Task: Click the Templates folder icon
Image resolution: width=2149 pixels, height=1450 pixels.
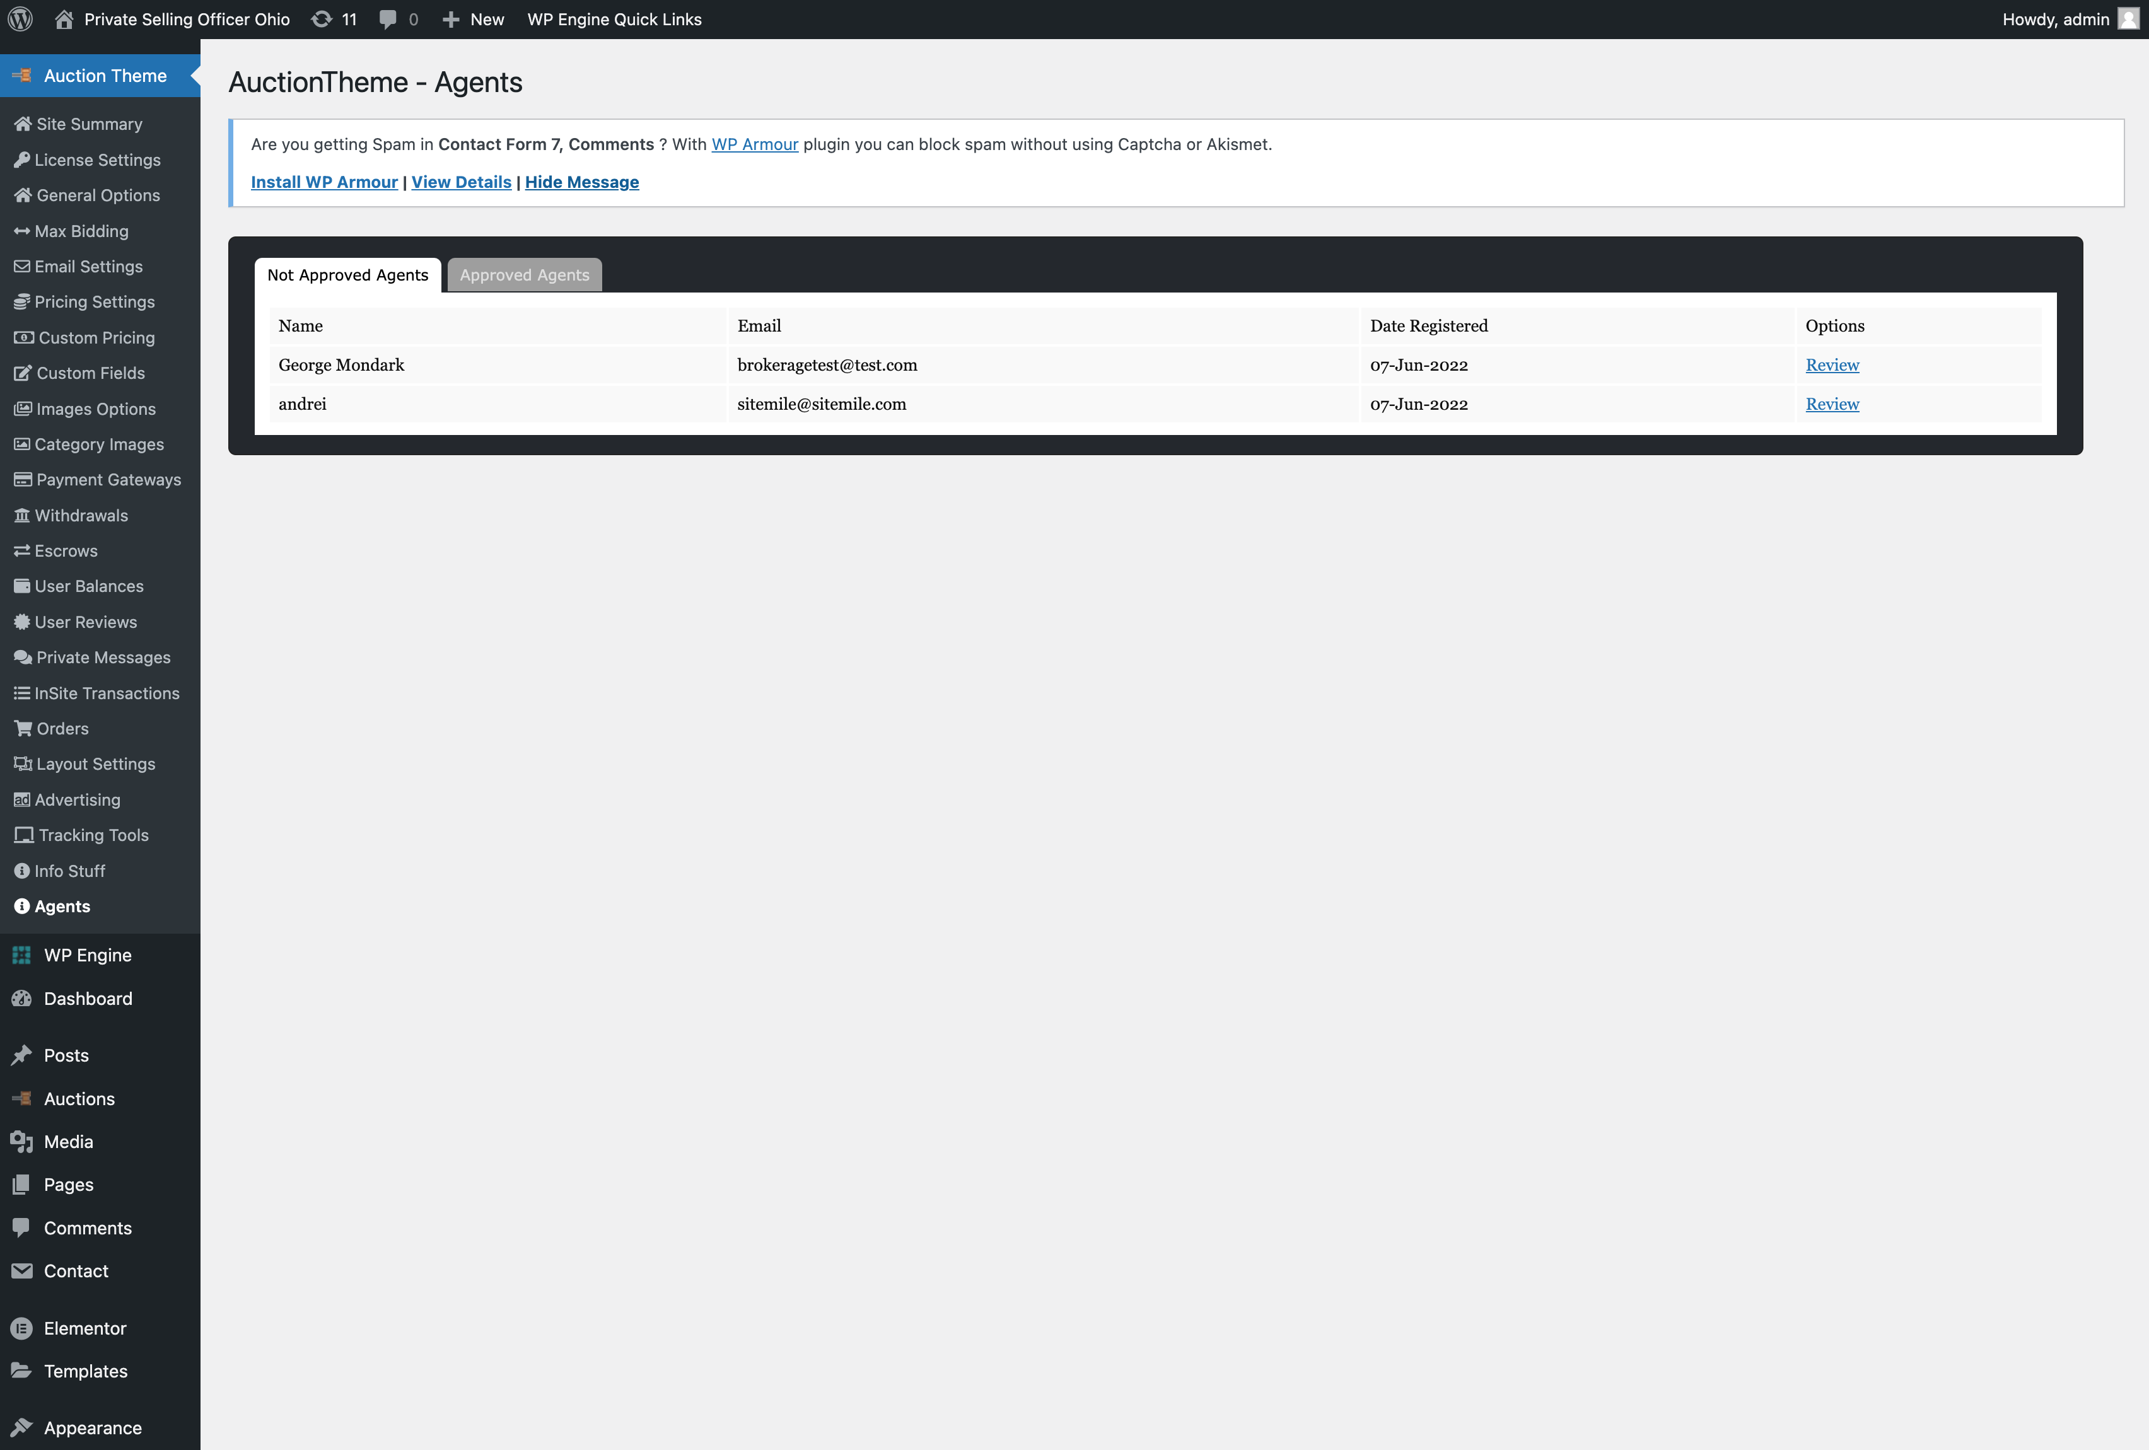Action: coord(21,1371)
